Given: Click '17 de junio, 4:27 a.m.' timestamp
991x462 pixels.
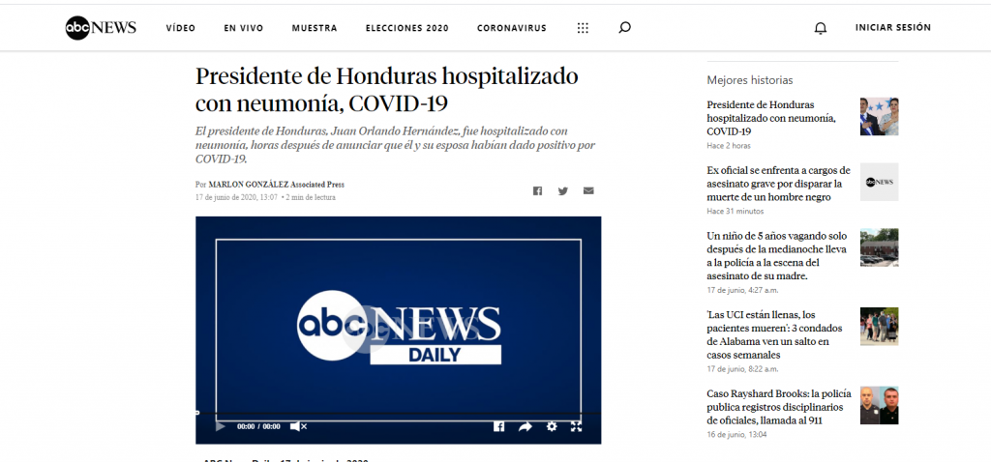Looking at the screenshot, I should [742, 290].
